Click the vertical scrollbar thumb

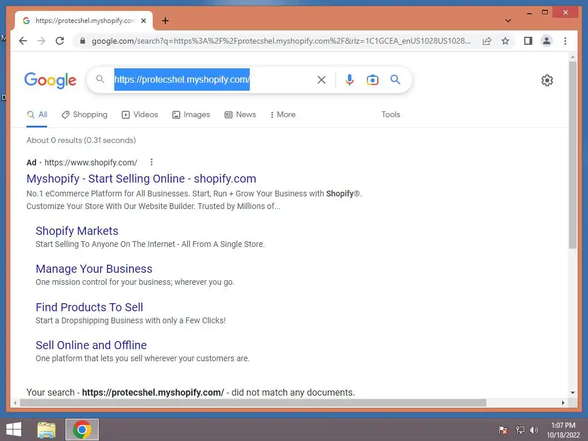(x=572, y=155)
